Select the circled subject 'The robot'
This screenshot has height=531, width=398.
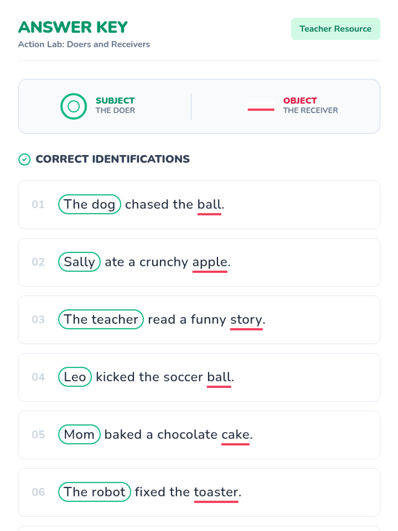(x=95, y=492)
